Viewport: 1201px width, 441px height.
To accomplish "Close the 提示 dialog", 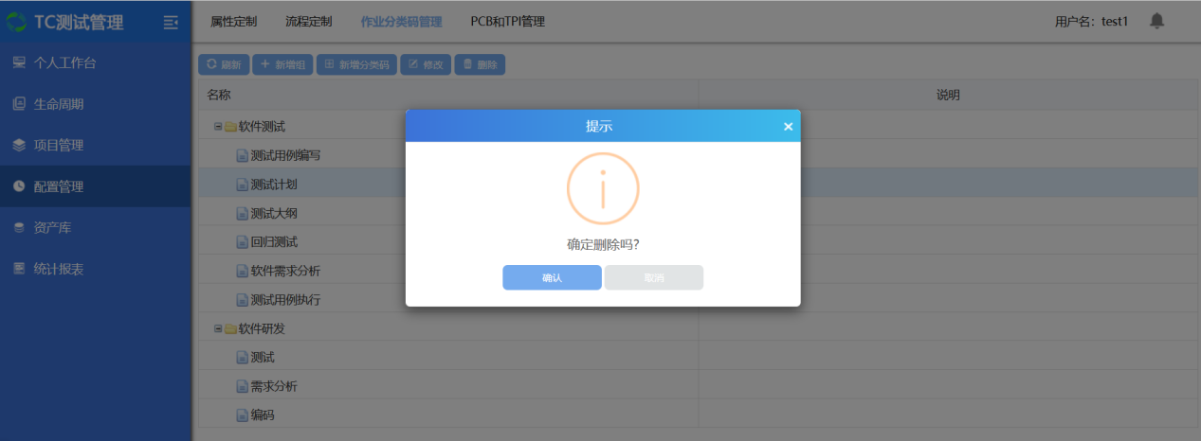I will tap(788, 127).
